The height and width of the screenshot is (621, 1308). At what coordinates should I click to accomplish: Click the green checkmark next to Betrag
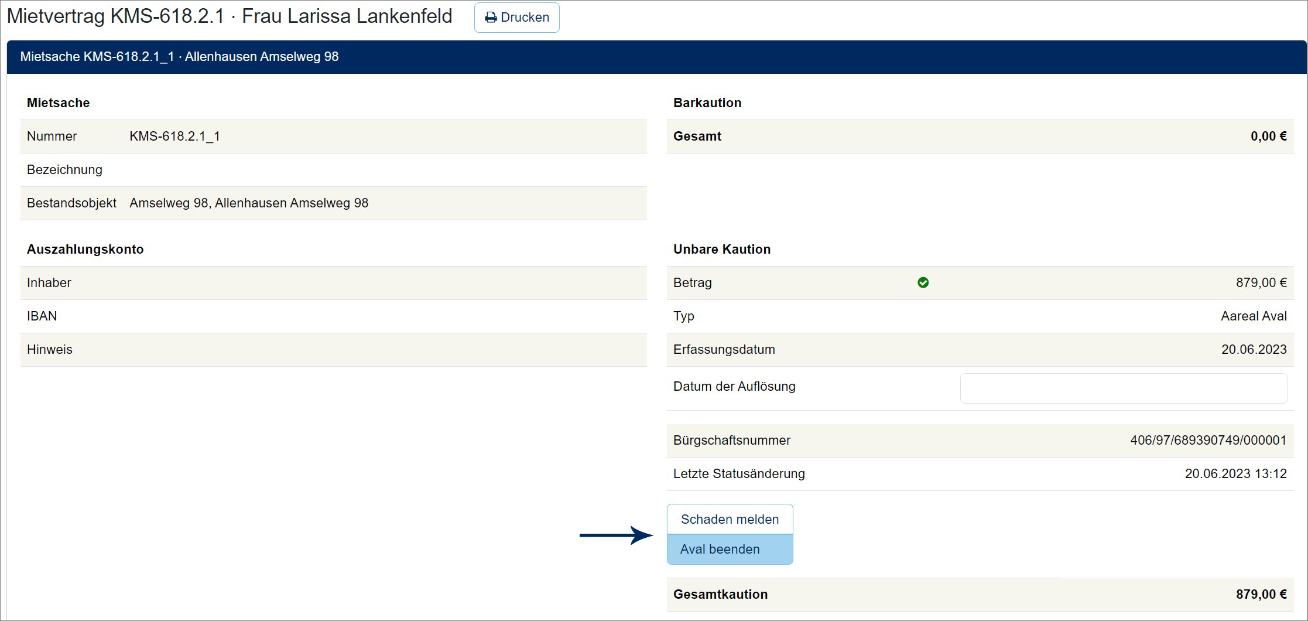coord(923,283)
